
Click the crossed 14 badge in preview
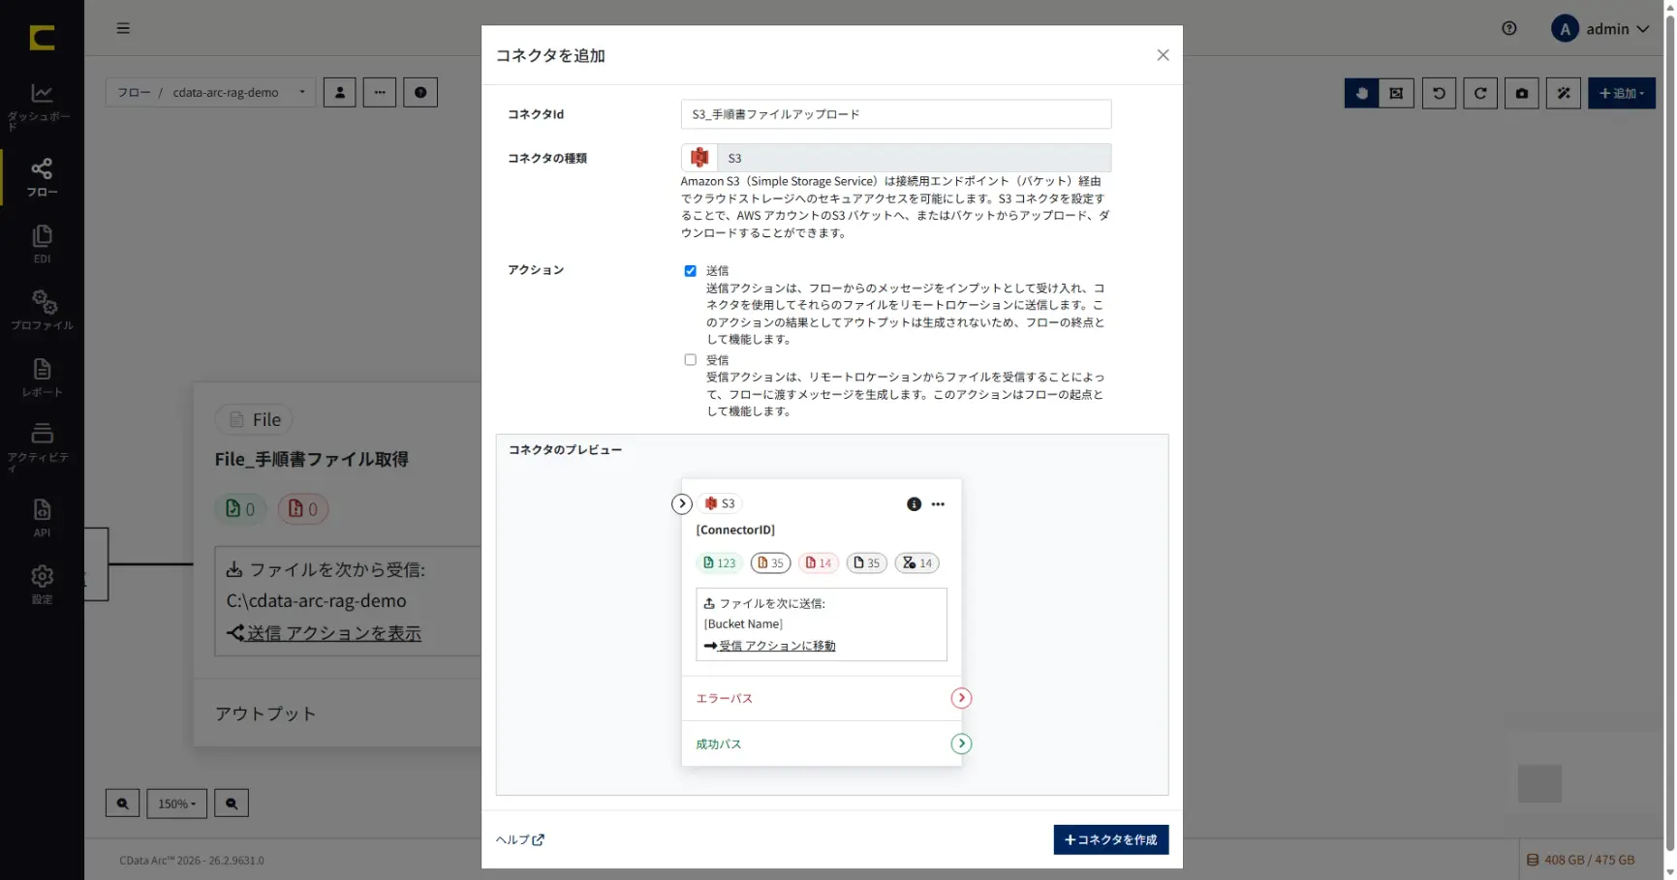click(917, 562)
